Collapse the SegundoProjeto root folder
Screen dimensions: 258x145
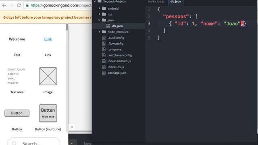coord(95,1)
